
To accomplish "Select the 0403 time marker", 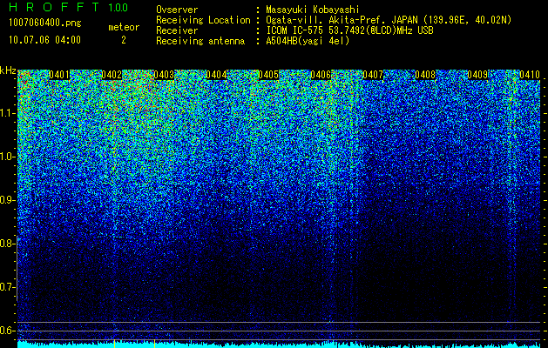I will [164, 75].
